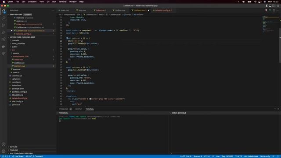
Task: Open the Extensions view
Action: coord(4,39)
